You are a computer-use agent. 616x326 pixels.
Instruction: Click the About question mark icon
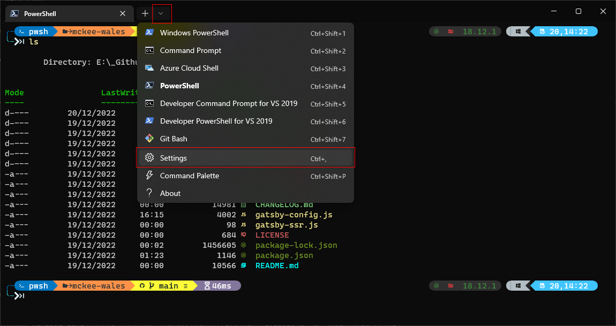pos(149,193)
